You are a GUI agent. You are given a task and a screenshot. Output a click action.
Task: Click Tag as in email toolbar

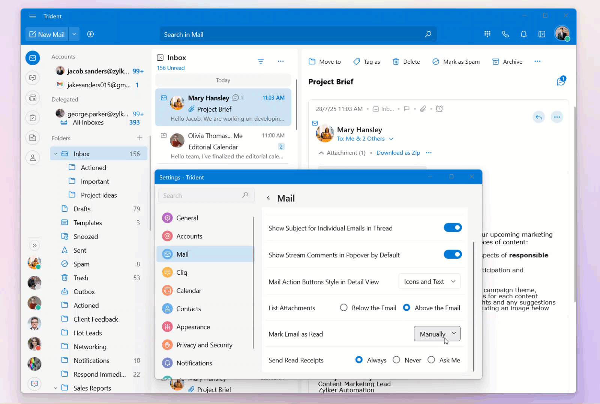(367, 61)
